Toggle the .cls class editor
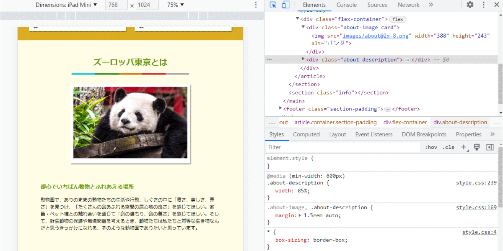The width and height of the screenshot is (503, 251). (449, 147)
